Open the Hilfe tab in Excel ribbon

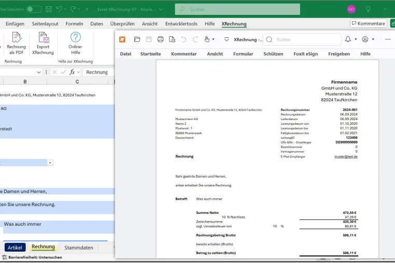point(209,24)
